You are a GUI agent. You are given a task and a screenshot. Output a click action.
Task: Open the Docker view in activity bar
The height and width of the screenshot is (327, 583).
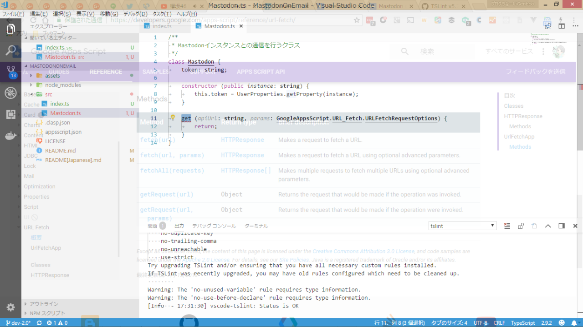click(10, 136)
